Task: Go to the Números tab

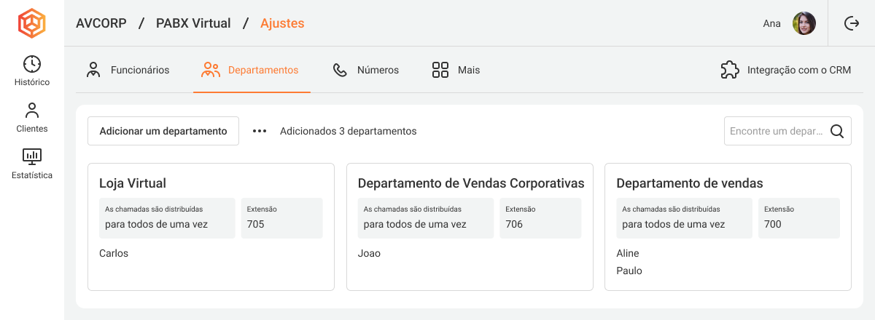Action: tap(366, 71)
